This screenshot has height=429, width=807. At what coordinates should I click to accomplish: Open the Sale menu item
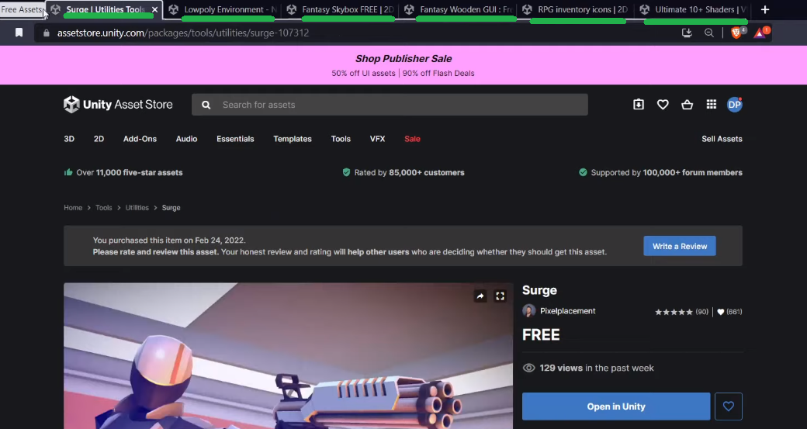pyautogui.click(x=412, y=139)
